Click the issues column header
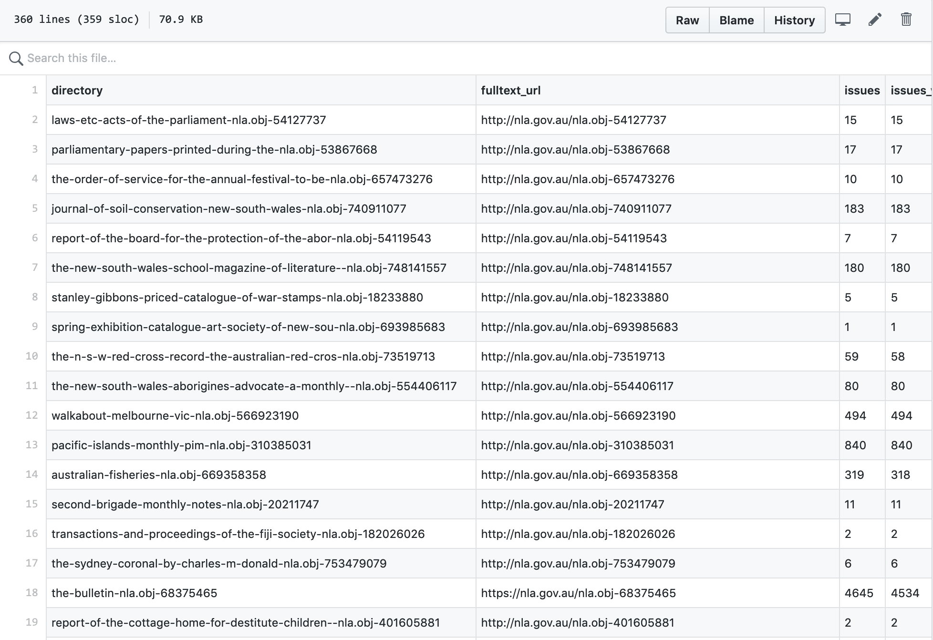The height and width of the screenshot is (640, 933). click(861, 91)
